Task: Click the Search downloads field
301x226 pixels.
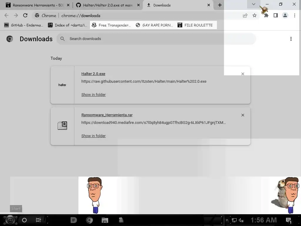Action: [x=156, y=39]
